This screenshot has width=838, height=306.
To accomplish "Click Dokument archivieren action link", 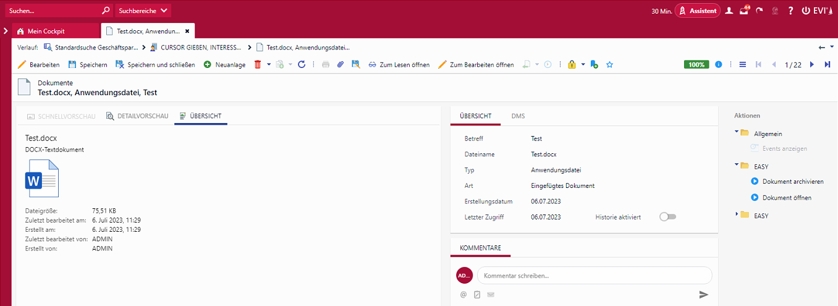I will click(793, 181).
